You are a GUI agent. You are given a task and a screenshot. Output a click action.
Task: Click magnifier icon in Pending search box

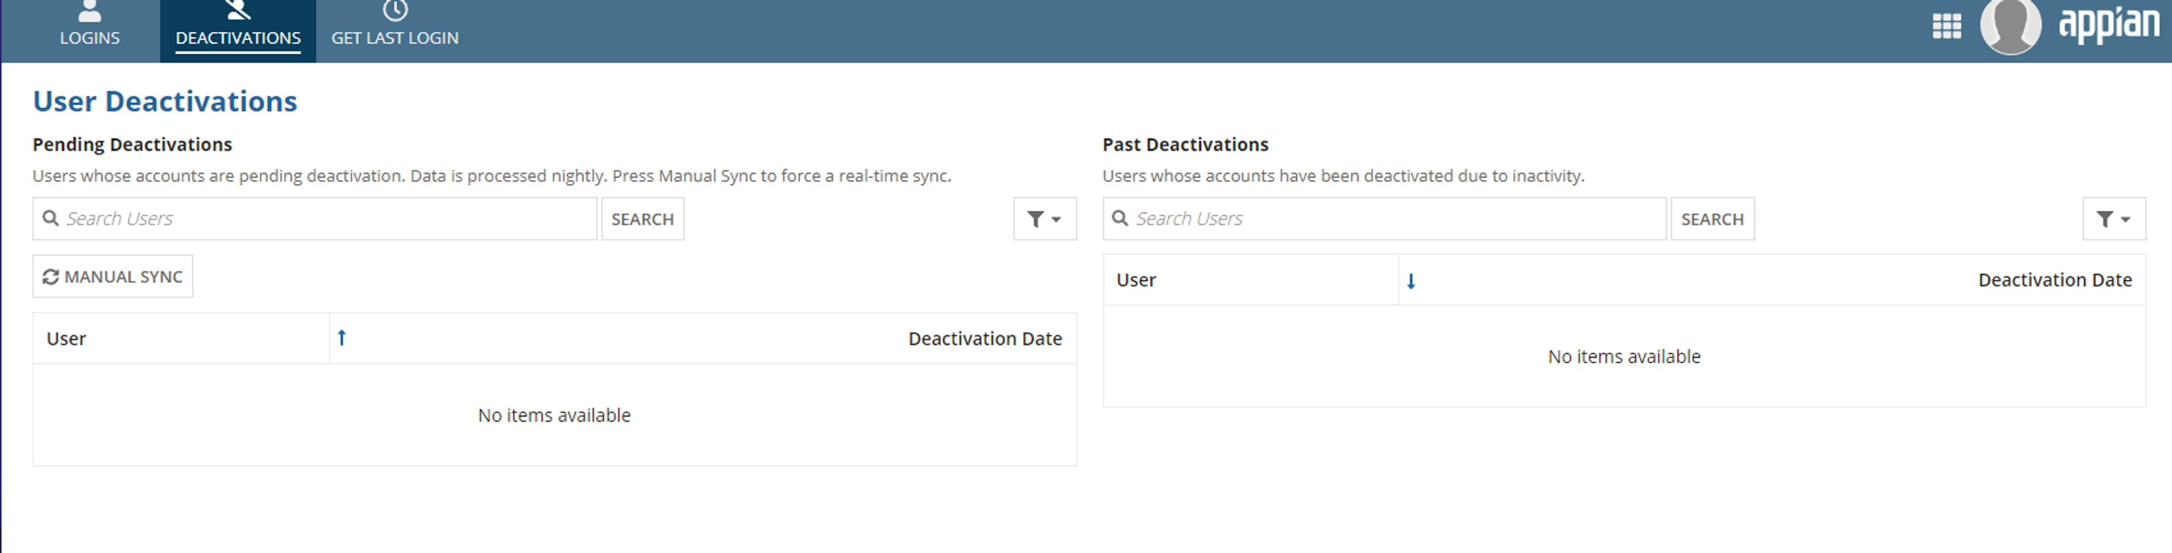pos(50,218)
